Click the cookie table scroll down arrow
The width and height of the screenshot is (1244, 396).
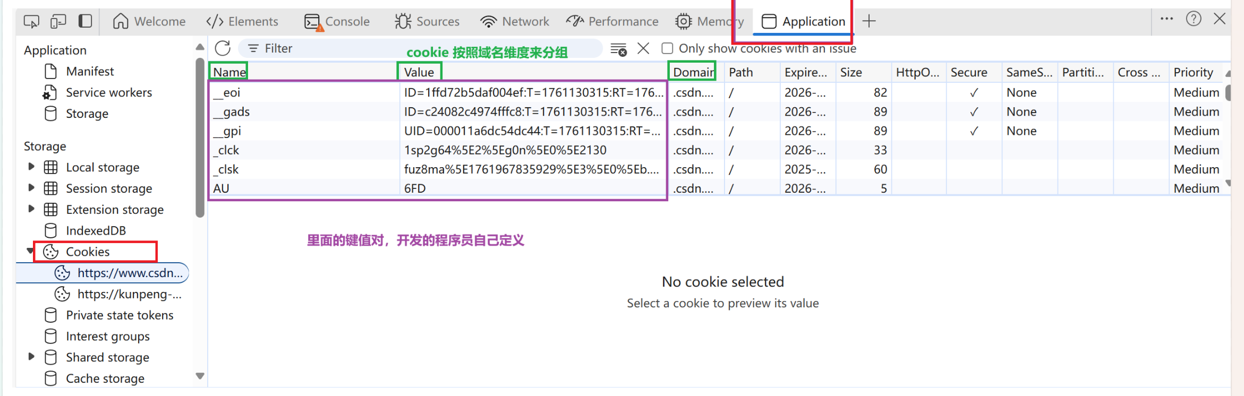pos(1228,183)
